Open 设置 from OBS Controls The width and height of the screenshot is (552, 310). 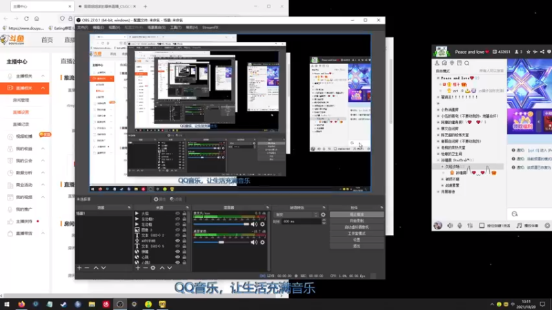click(357, 240)
